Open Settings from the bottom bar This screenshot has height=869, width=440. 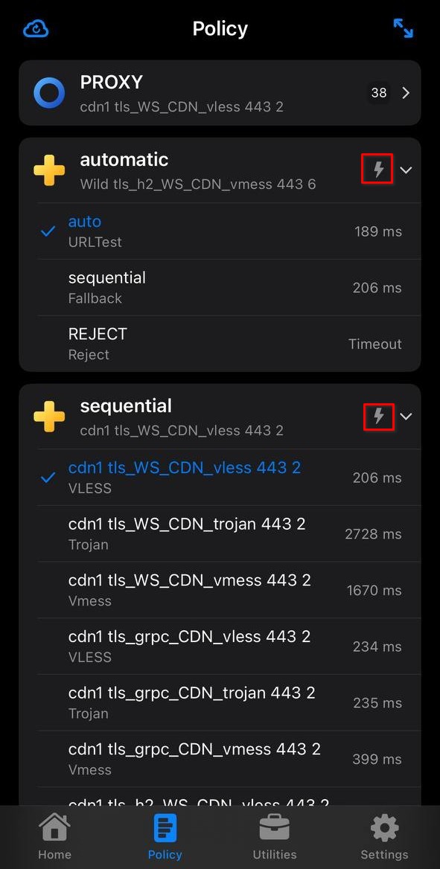coord(384,836)
